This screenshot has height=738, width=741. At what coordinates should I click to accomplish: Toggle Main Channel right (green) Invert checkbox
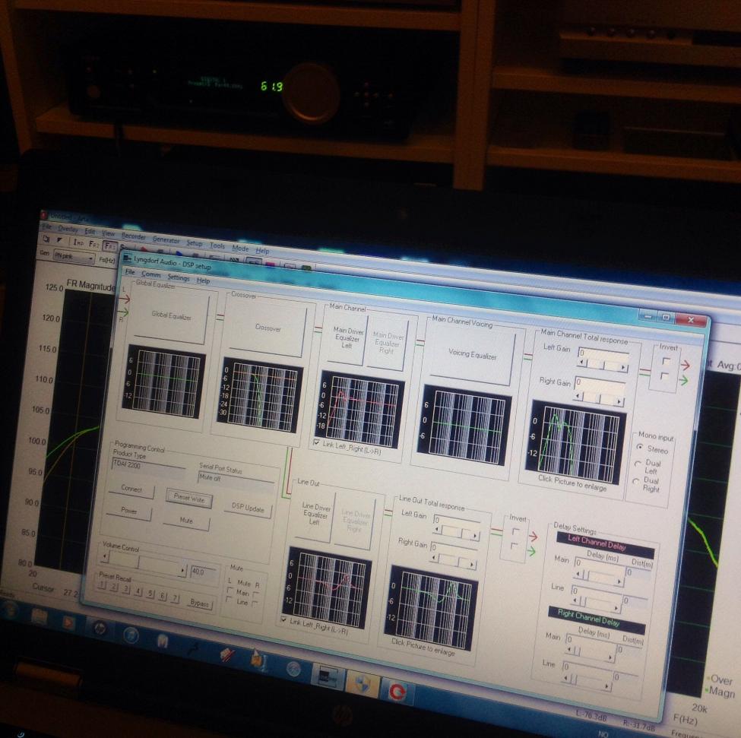pyautogui.click(x=664, y=376)
